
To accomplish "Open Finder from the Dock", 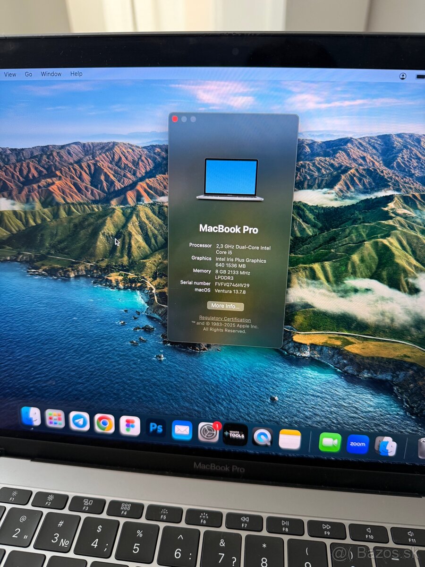I will click(31, 417).
